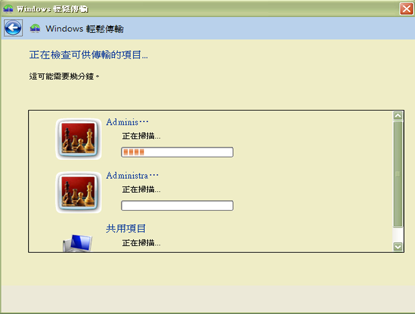Close the Windows 輕鬆傳輸 window
The image size is (415, 314).
406,9
